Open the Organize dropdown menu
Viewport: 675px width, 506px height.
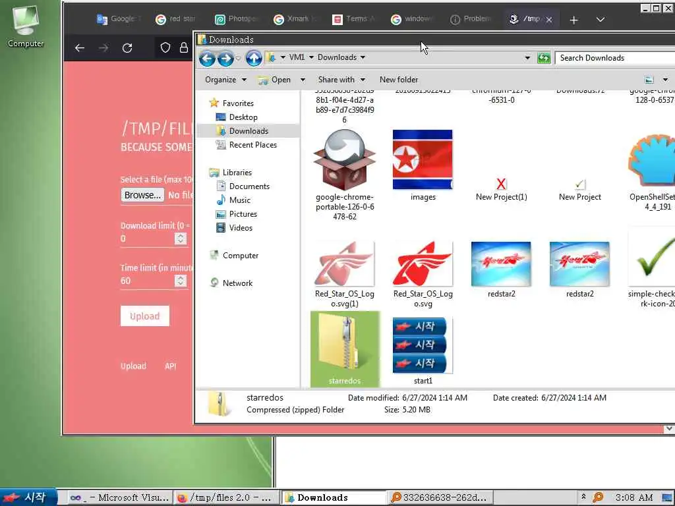pyautogui.click(x=225, y=80)
